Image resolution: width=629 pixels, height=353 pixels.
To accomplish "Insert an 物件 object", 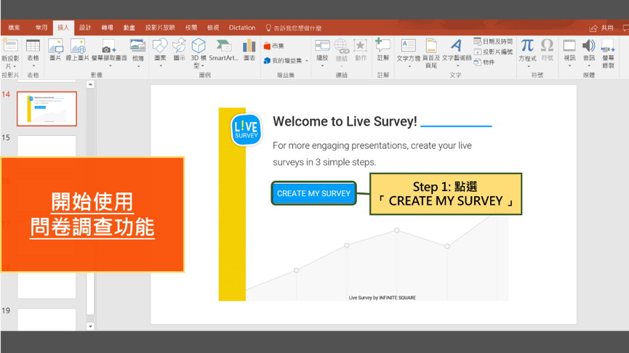I will (x=484, y=62).
